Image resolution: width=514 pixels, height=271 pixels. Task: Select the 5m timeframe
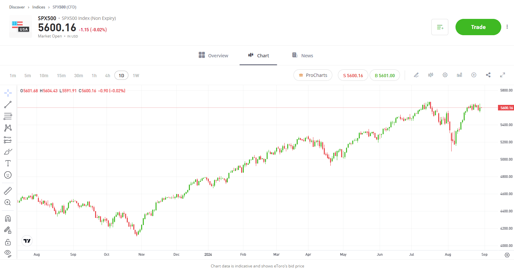tap(28, 76)
